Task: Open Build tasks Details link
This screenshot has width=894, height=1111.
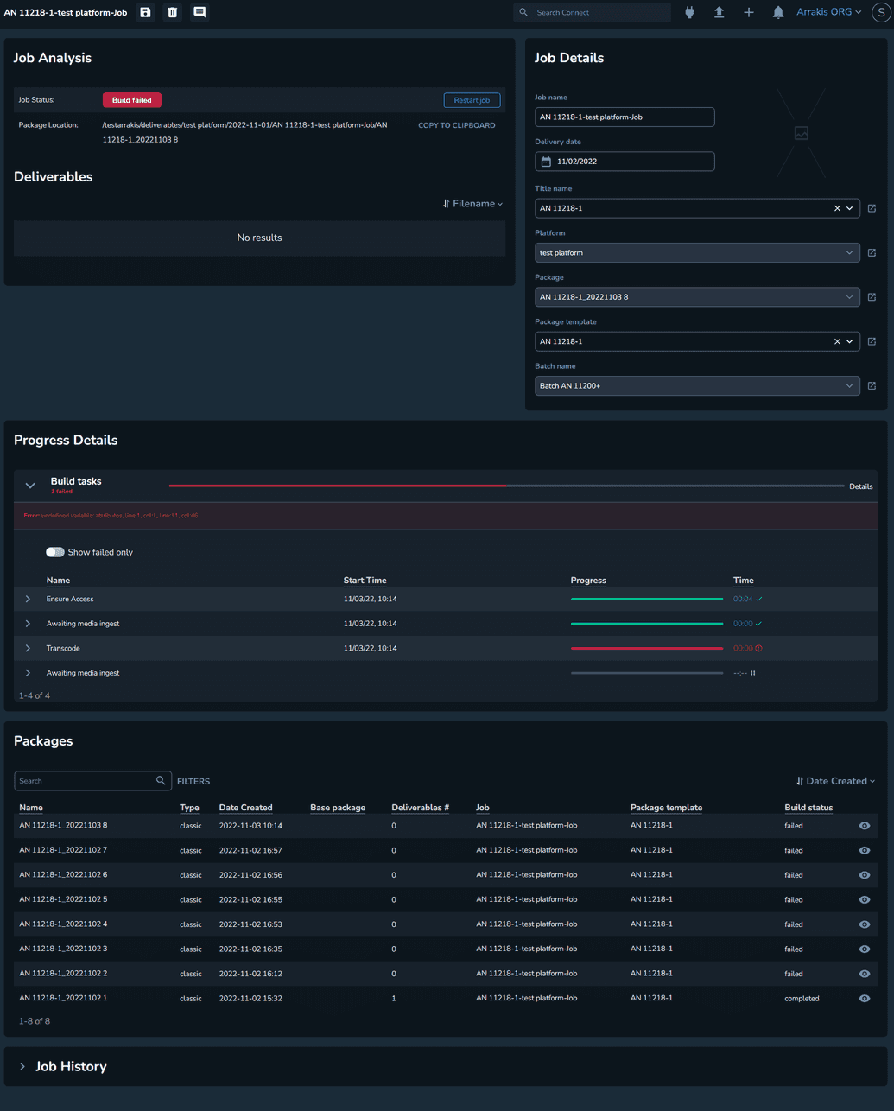Action: point(860,486)
